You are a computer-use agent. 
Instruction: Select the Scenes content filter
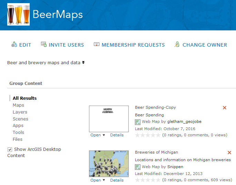pos(20,119)
